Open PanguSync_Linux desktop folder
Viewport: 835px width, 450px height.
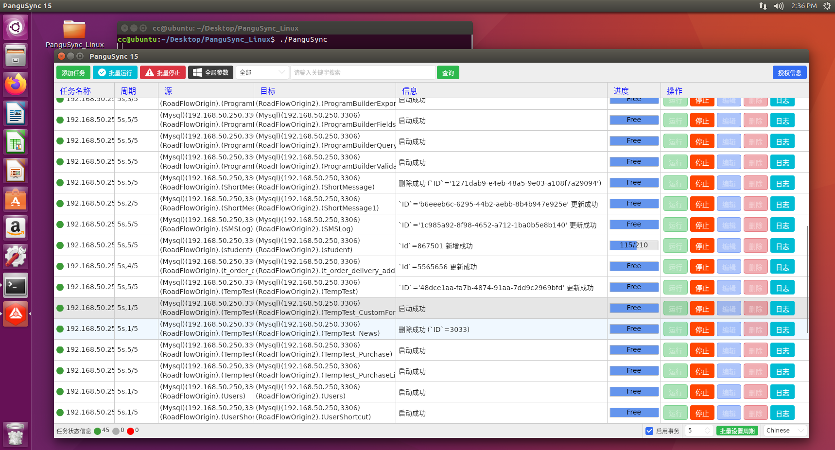click(74, 34)
